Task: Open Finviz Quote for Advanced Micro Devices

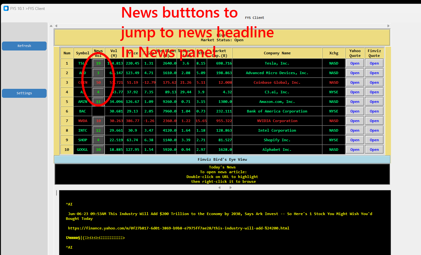Action: point(374,73)
